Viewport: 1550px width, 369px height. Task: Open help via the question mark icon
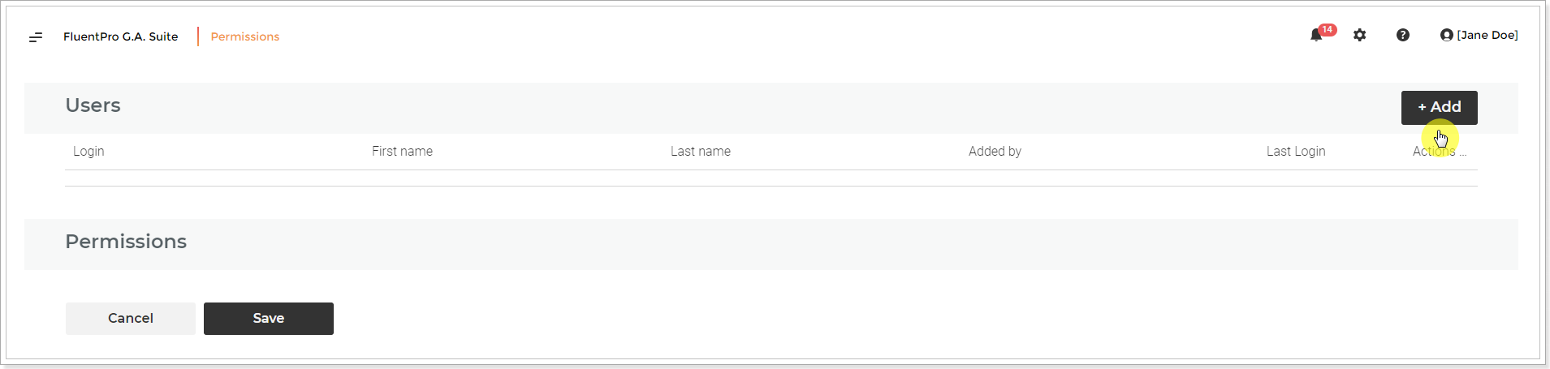click(x=1403, y=35)
